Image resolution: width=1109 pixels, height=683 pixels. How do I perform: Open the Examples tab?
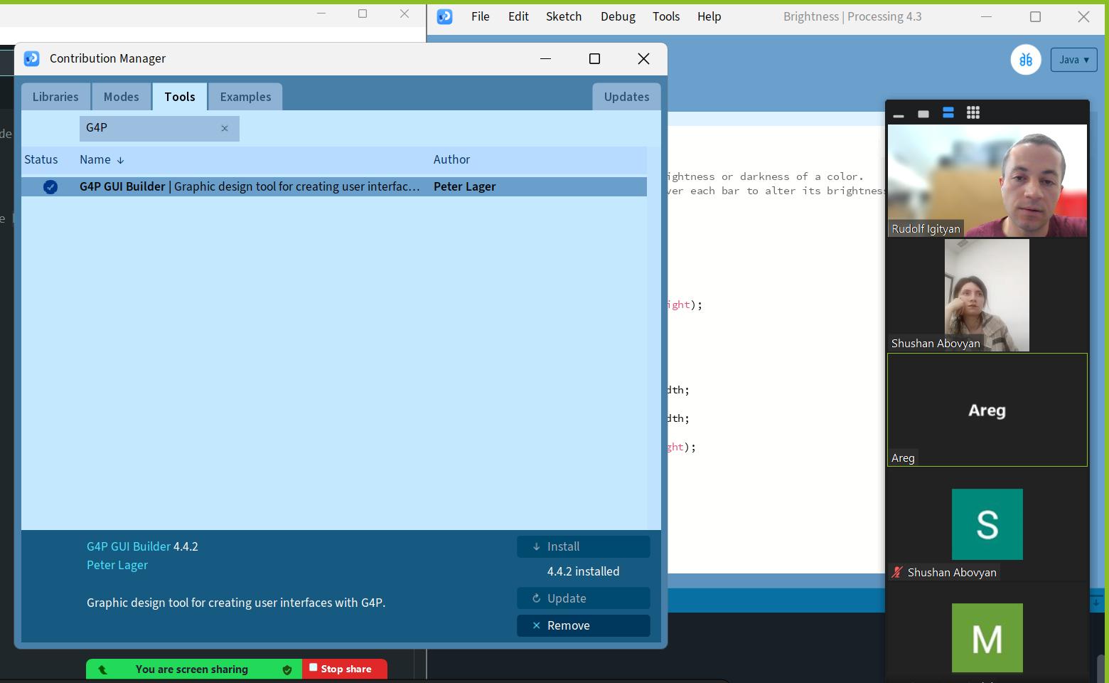(x=245, y=97)
